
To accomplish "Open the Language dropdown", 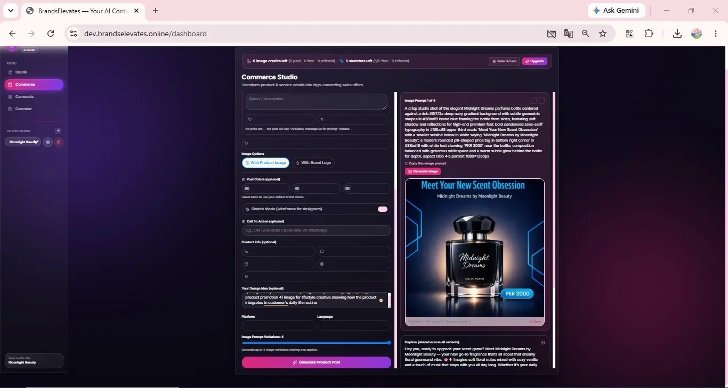I will [354, 325].
